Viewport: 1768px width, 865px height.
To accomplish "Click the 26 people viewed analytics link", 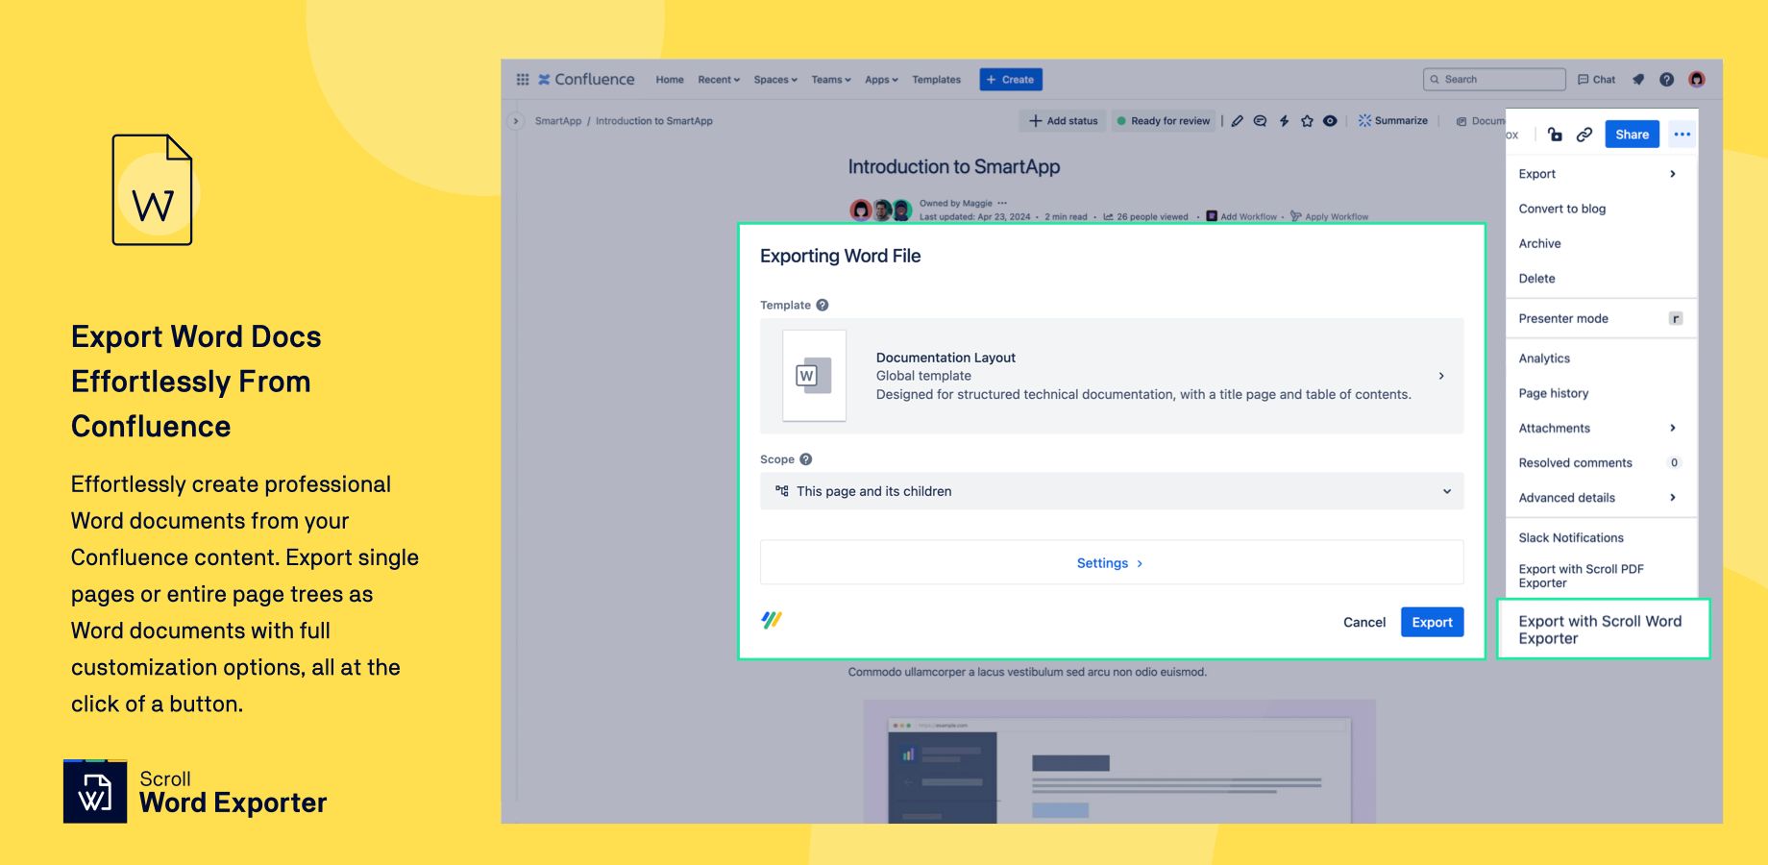I will coord(1145,217).
